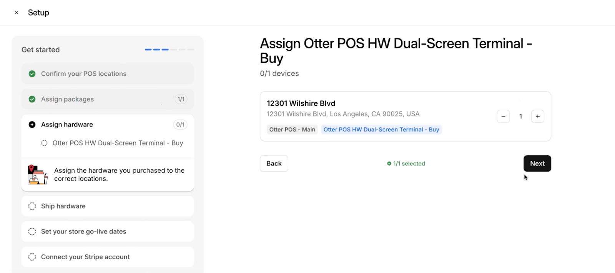This screenshot has width=615, height=273.
Task: Click the black arrow icon beside Assign hardware
Action: 32,125
